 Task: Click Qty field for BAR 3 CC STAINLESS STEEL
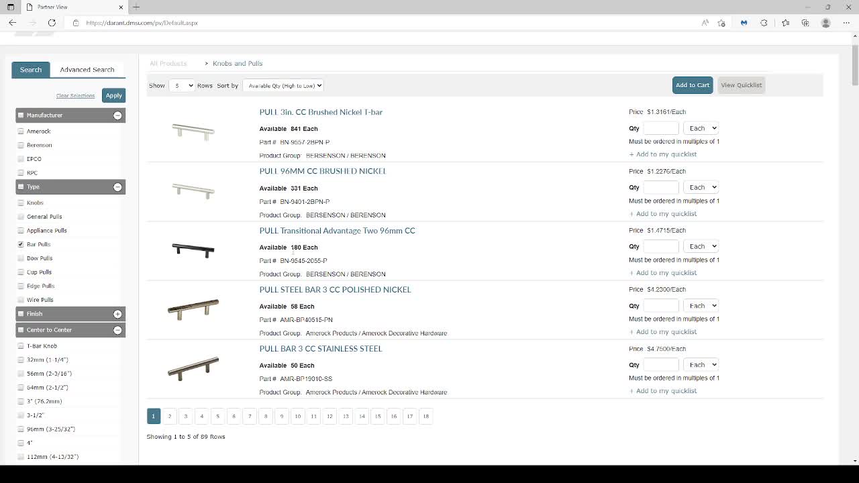pos(661,364)
